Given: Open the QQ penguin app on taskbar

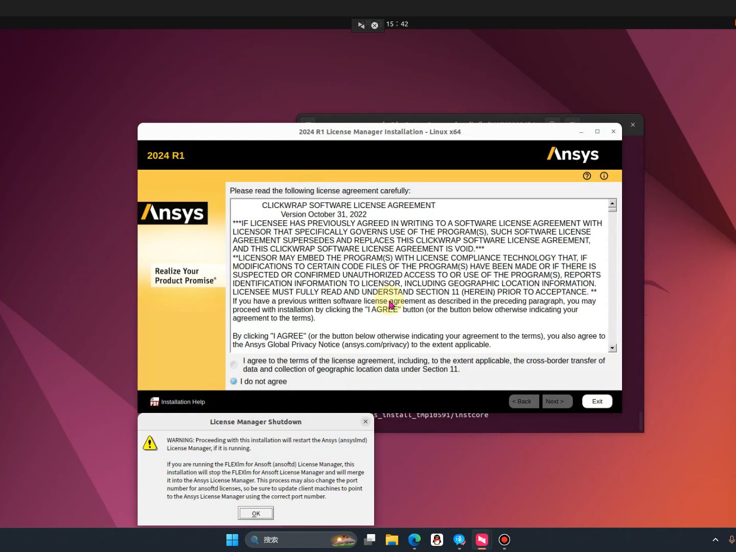Looking at the screenshot, I should coord(437,540).
